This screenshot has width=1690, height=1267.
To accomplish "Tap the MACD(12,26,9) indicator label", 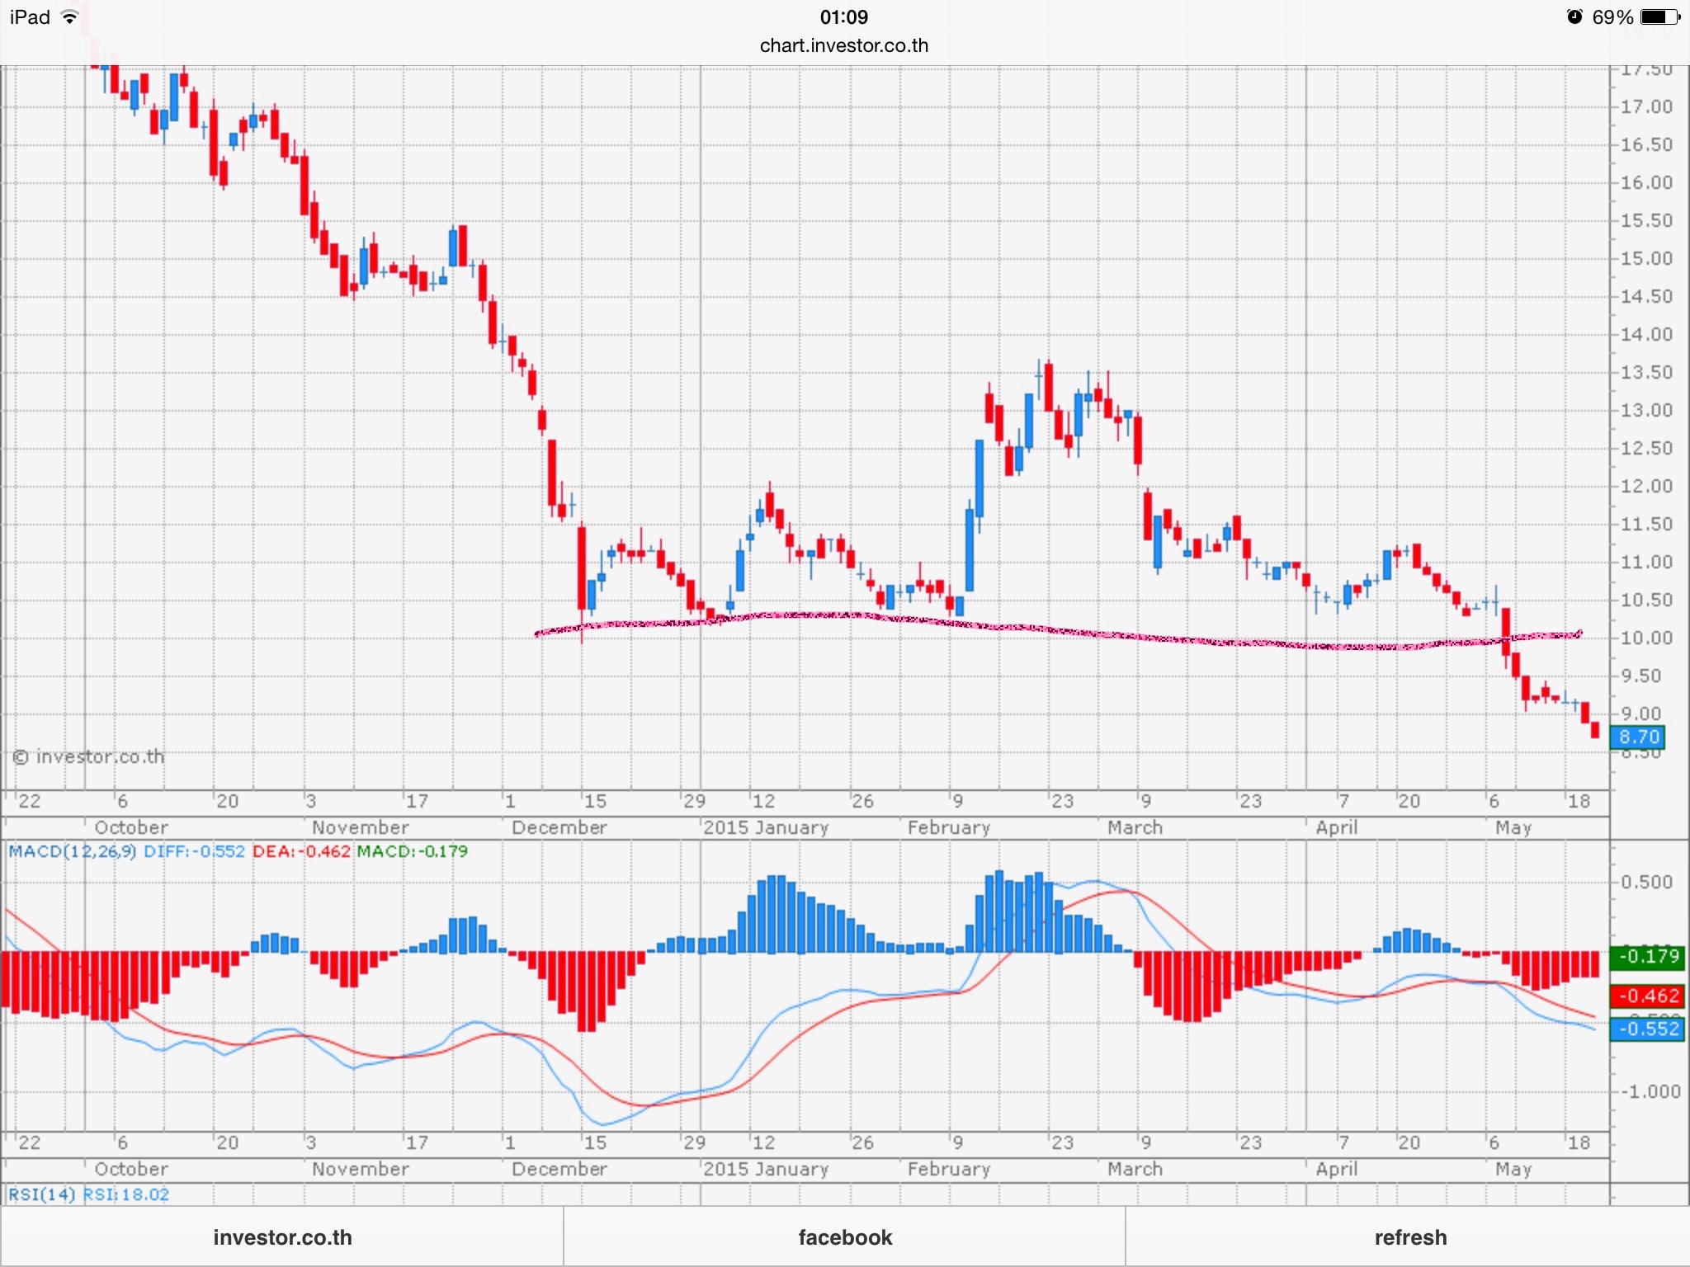I will click(x=73, y=851).
